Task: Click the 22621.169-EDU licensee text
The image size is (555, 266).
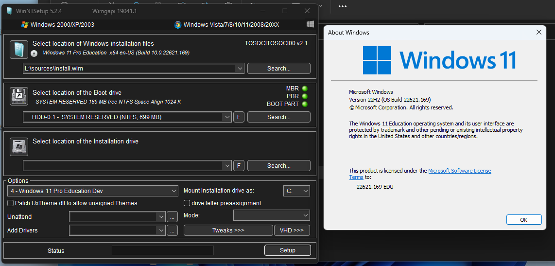Action: point(375,187)
